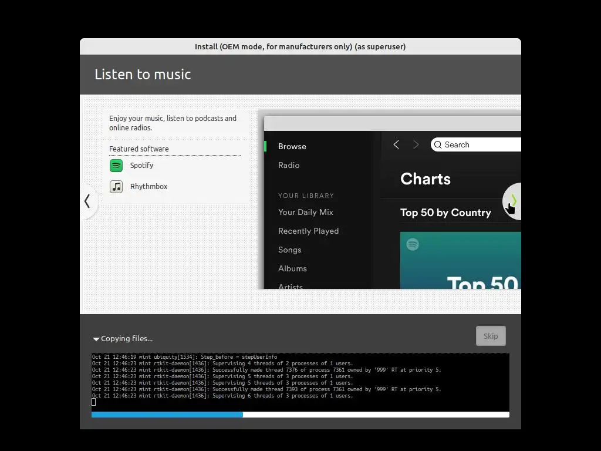
Task: Select Radio in Spotify sidebar
Action: click(289, 165)
